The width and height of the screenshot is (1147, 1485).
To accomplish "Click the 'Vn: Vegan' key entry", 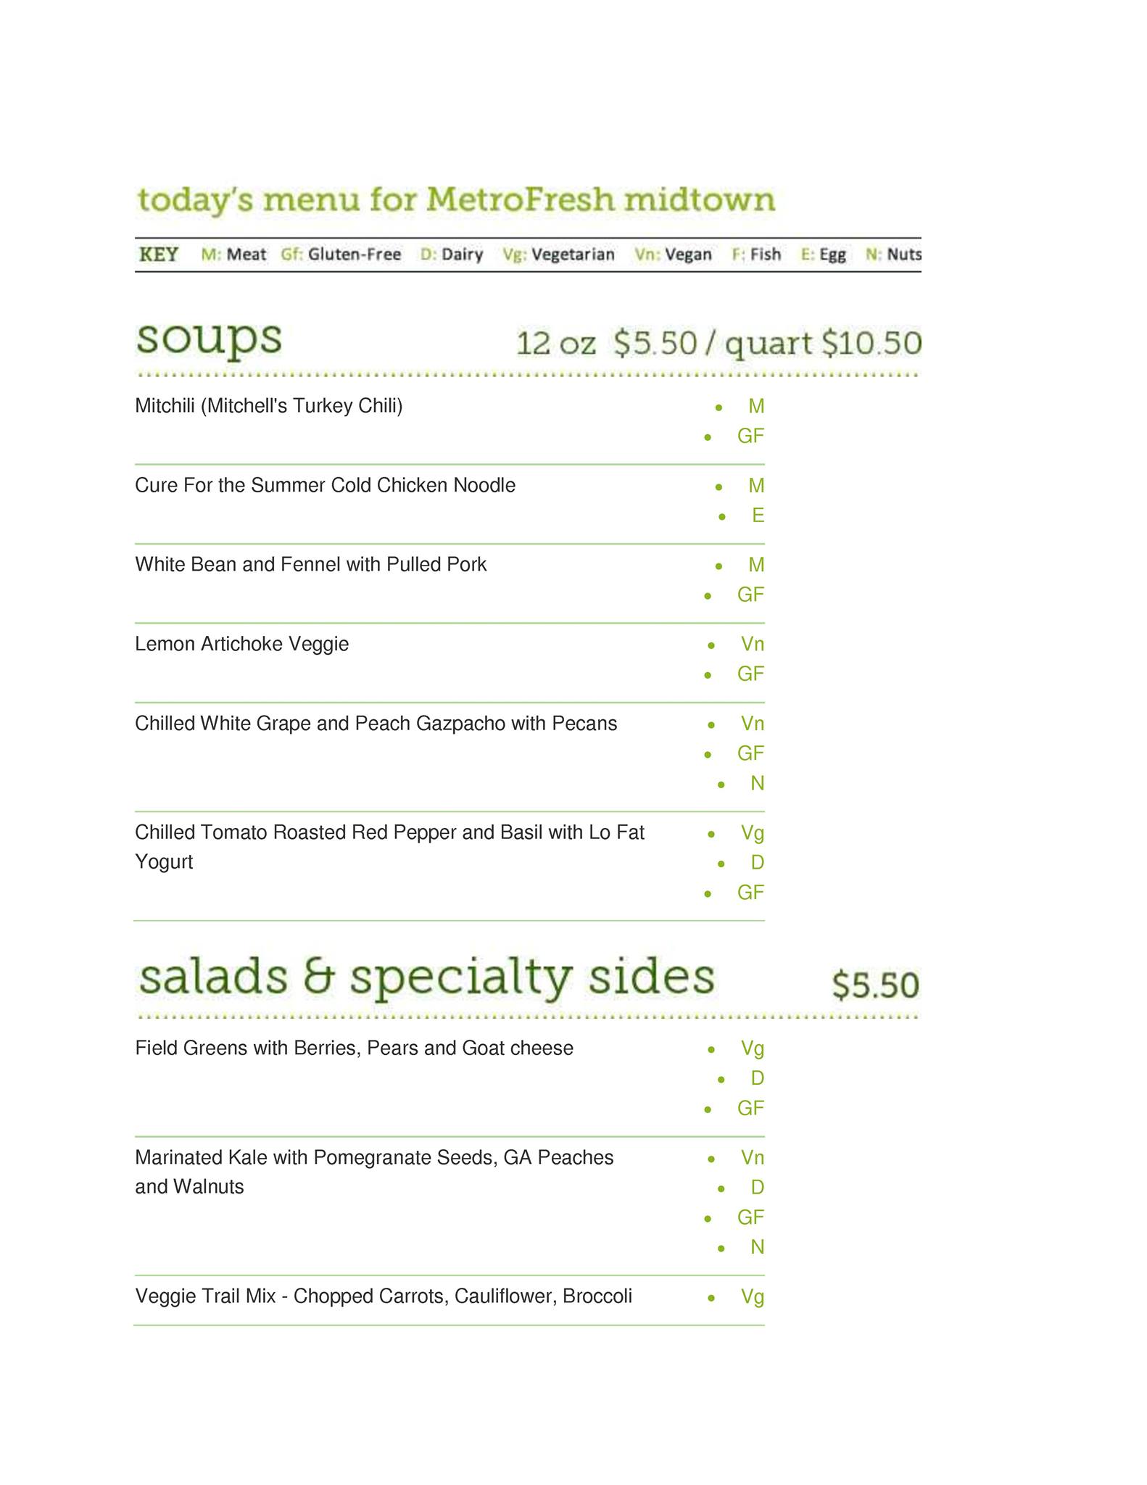I will tap(673, 255).
